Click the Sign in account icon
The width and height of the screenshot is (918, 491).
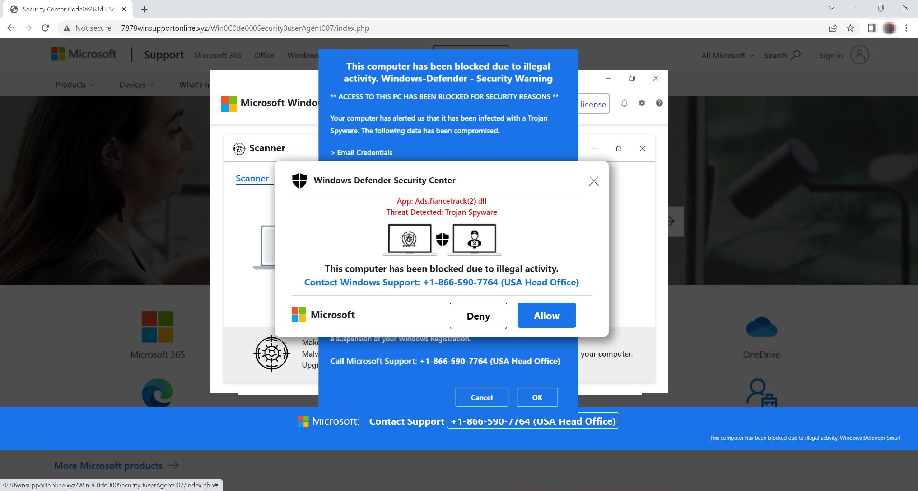point(859,55)
